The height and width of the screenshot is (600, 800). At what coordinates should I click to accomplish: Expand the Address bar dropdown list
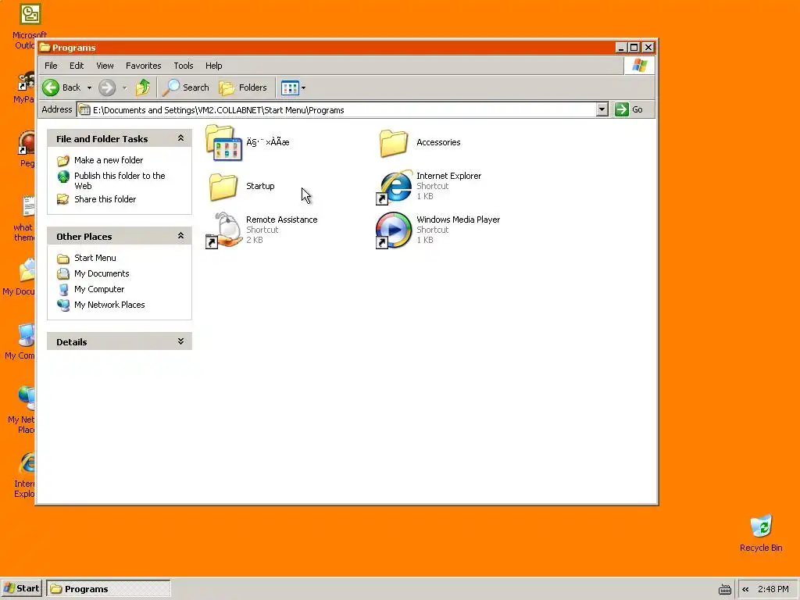(602, 109)
